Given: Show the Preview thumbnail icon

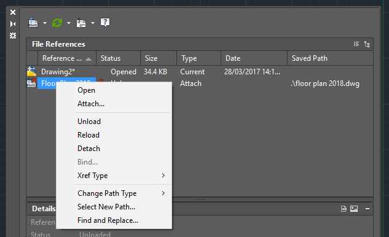Looking at the screenshot, I should (x=354, y=209).
